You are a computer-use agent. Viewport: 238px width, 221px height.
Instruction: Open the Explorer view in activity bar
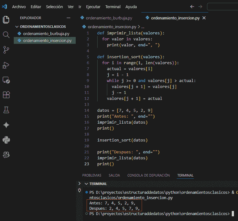tap(6, 20)
